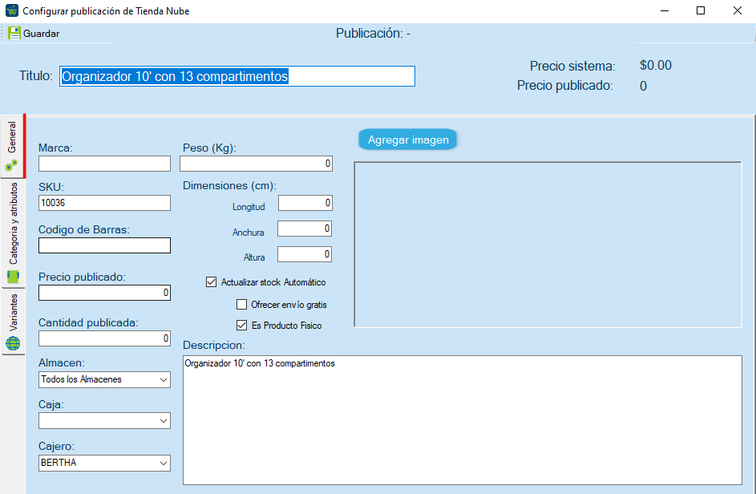
Task: Click the Dimensiones (cm): label
Action: [229, 186]
